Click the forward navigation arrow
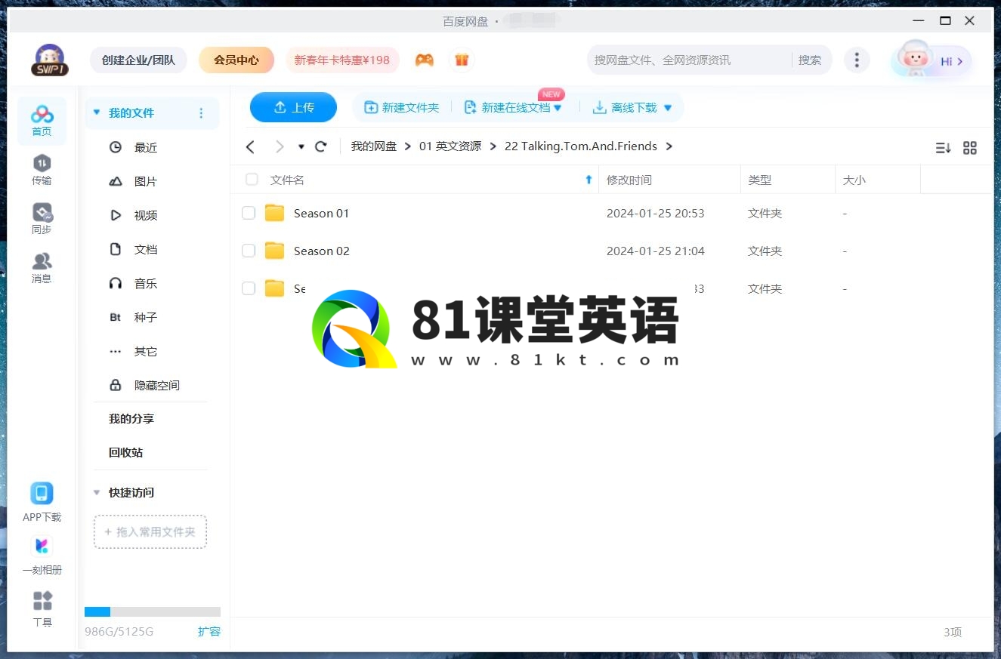Viewport: 1001px width, 659px height. tap(280, 146)
